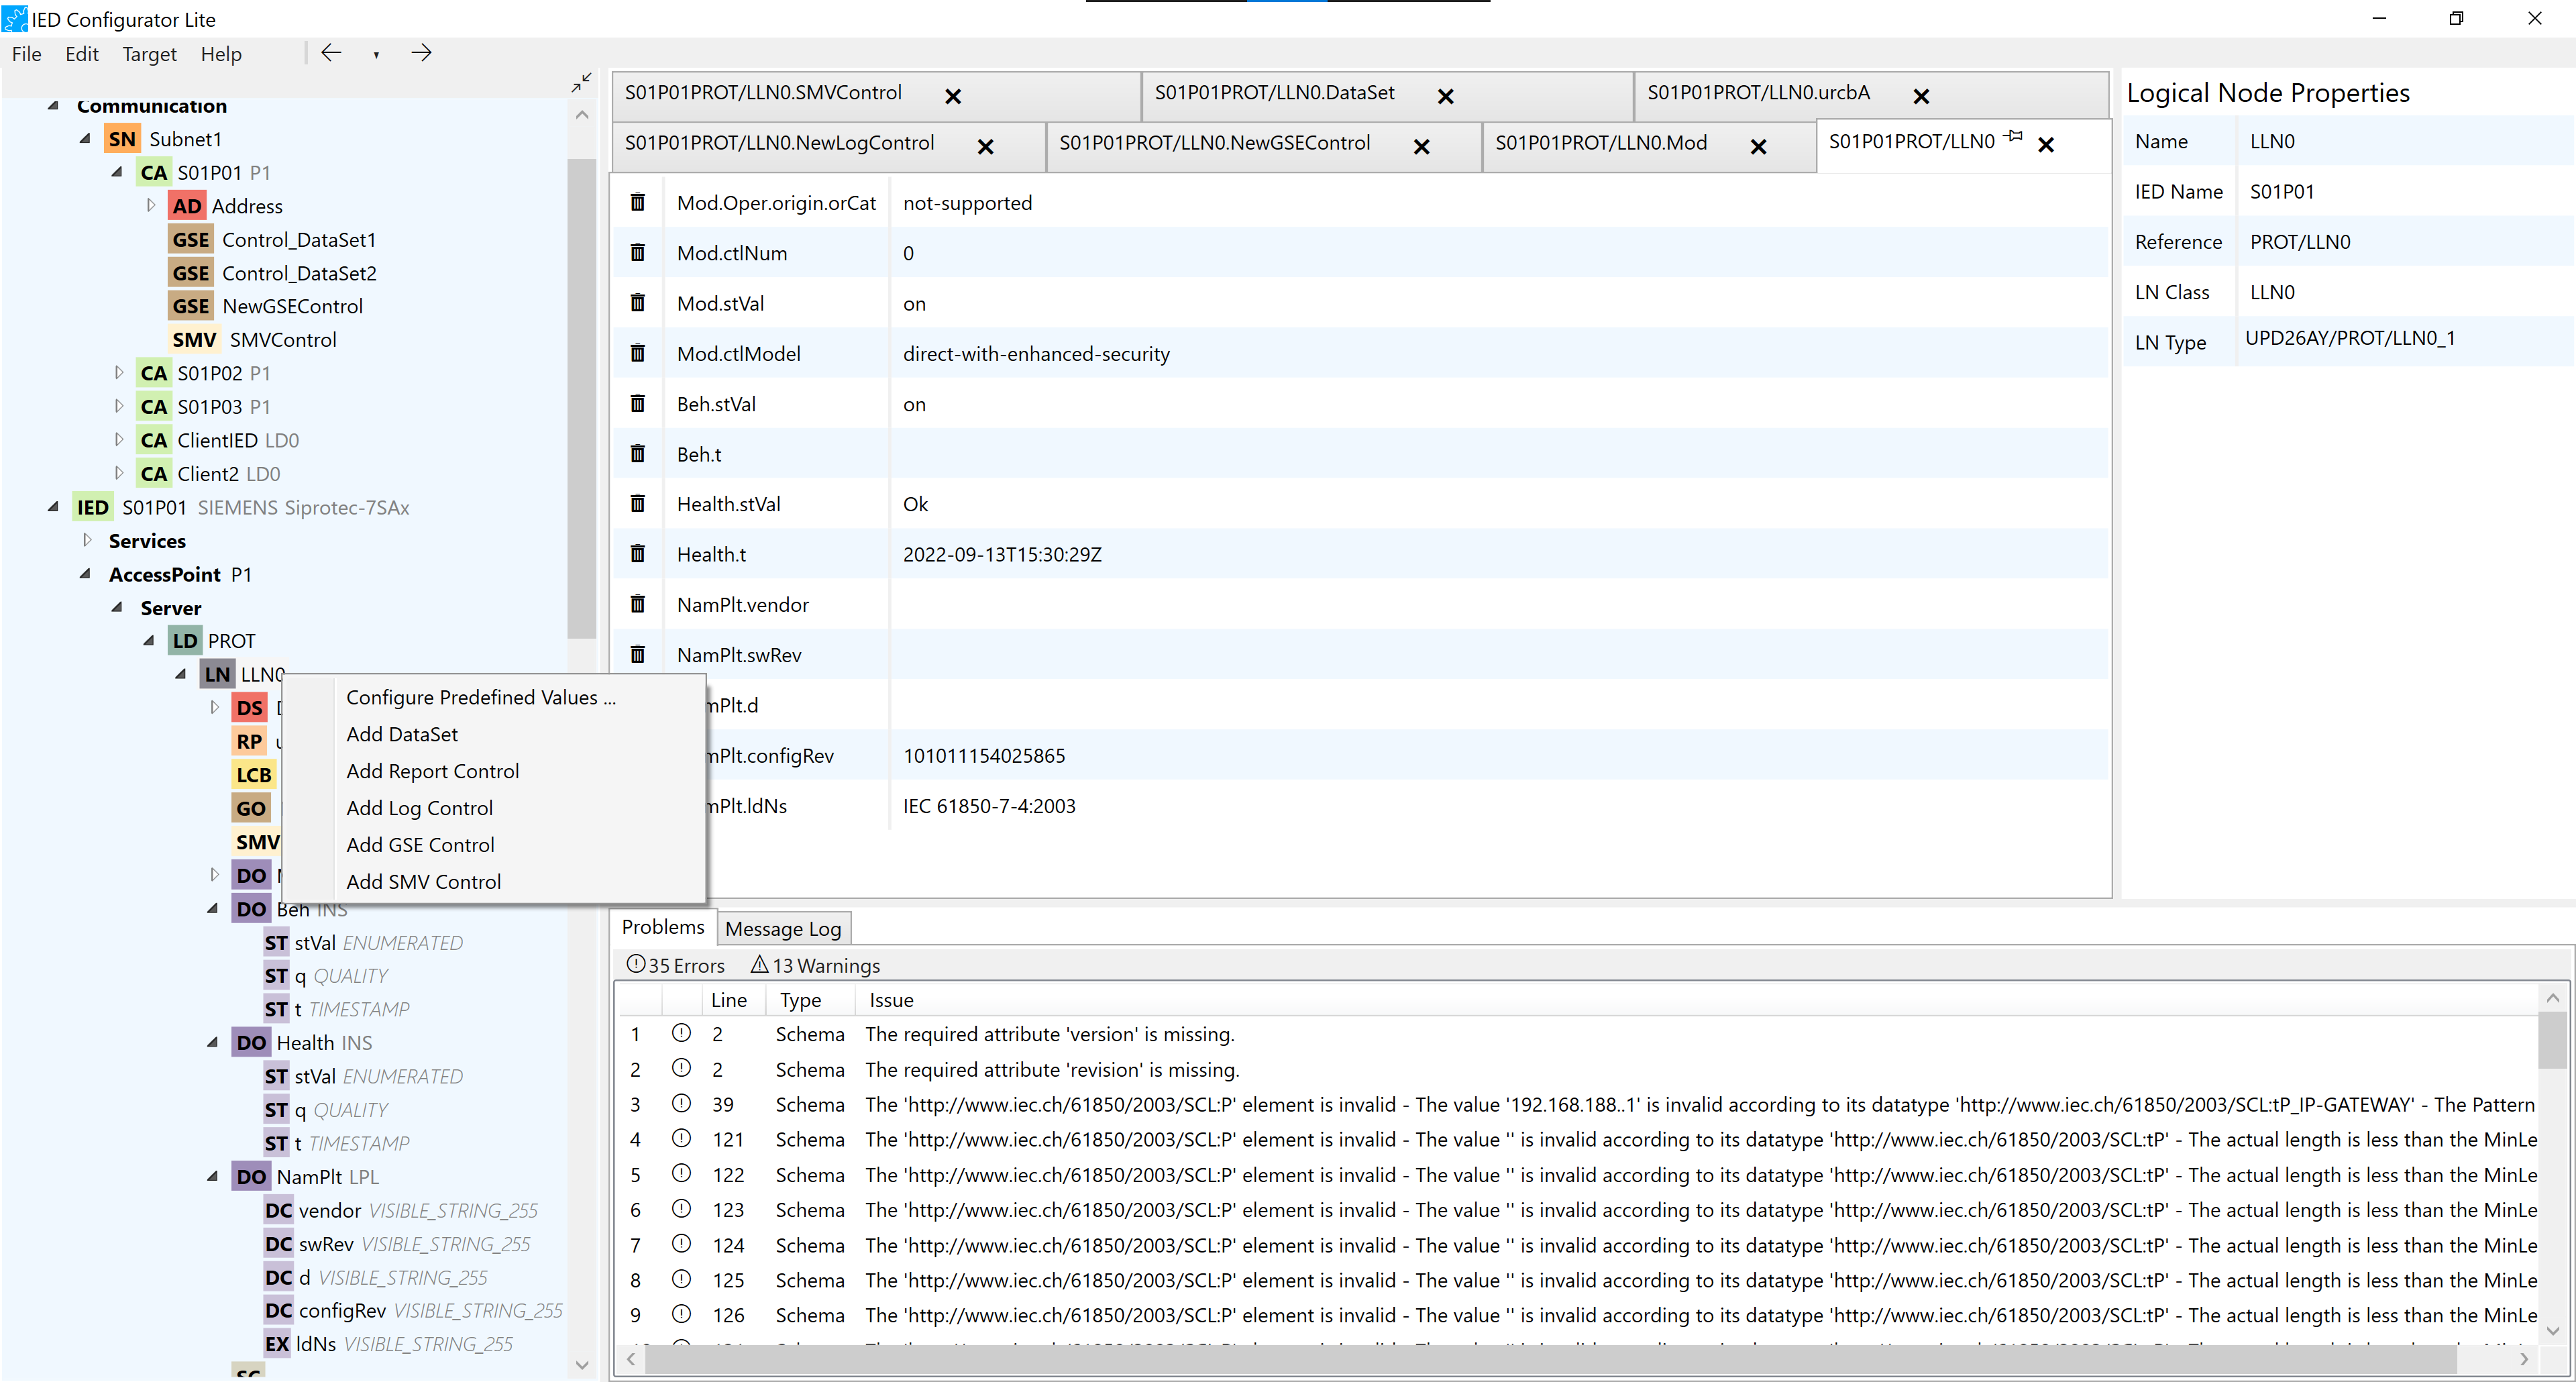Open the history dropdown arrow in toolbar
This screenshot has width=2576, height=1382.
click(x=376, y=55)
